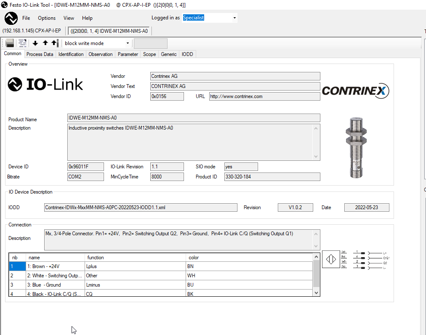Screen dimensions: 426x335
Task: Switch to the Generic tab
Action: tap(169, 54)
